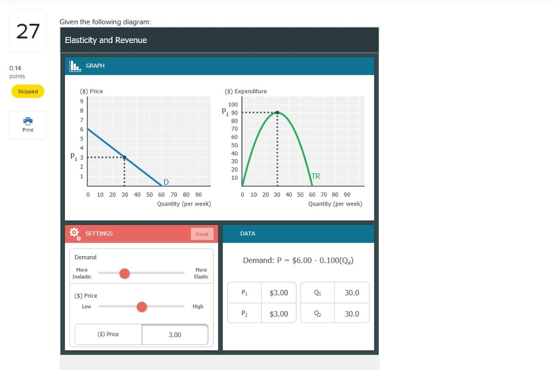Image resolution: width=558 pixels, height=370 pixels.
Task: Click the Q2 value cell 30.0
Action: point(352,313)
